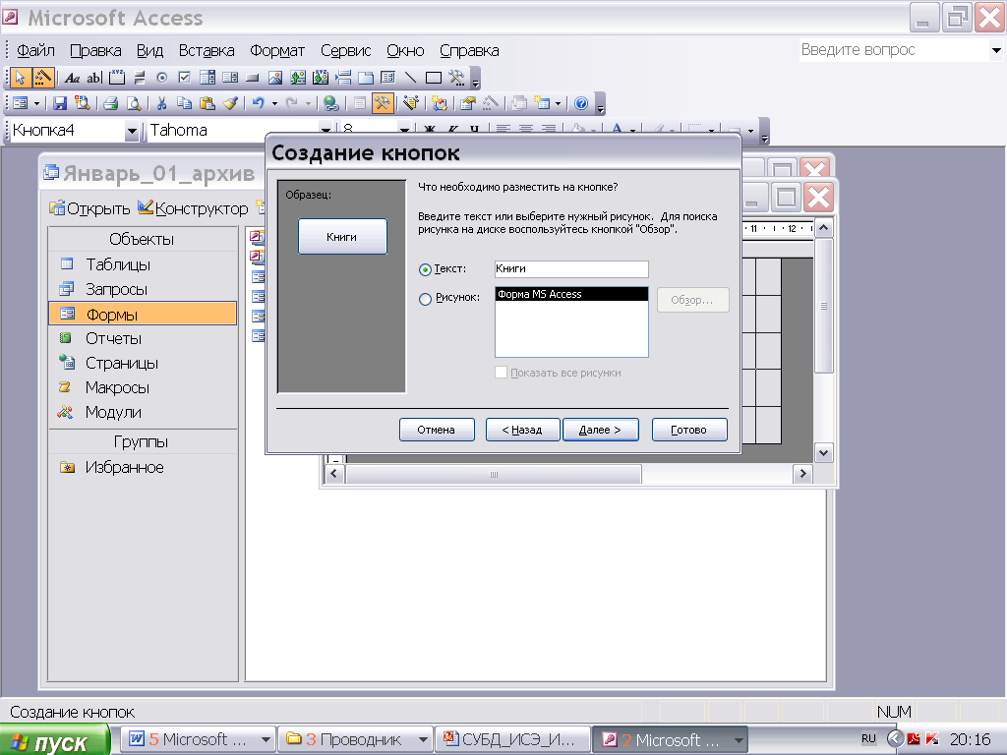Viewport: 1007px width, 755px height.
Task: Click the Insert Hyperlink globe icon
Action: coord(331,103)
